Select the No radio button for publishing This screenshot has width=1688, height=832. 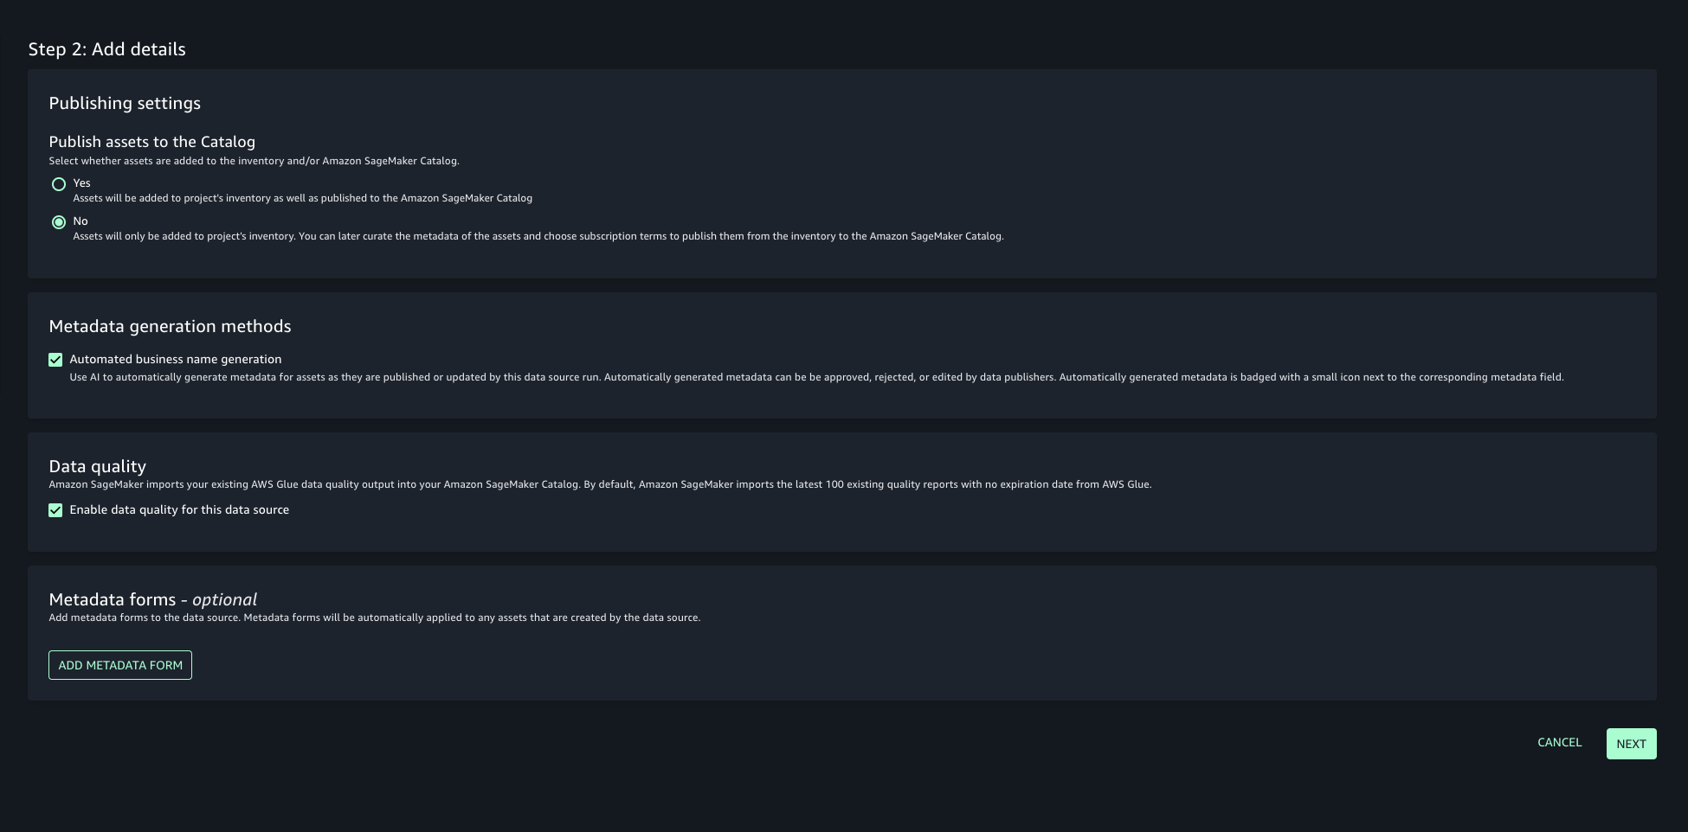coord(59,222)
